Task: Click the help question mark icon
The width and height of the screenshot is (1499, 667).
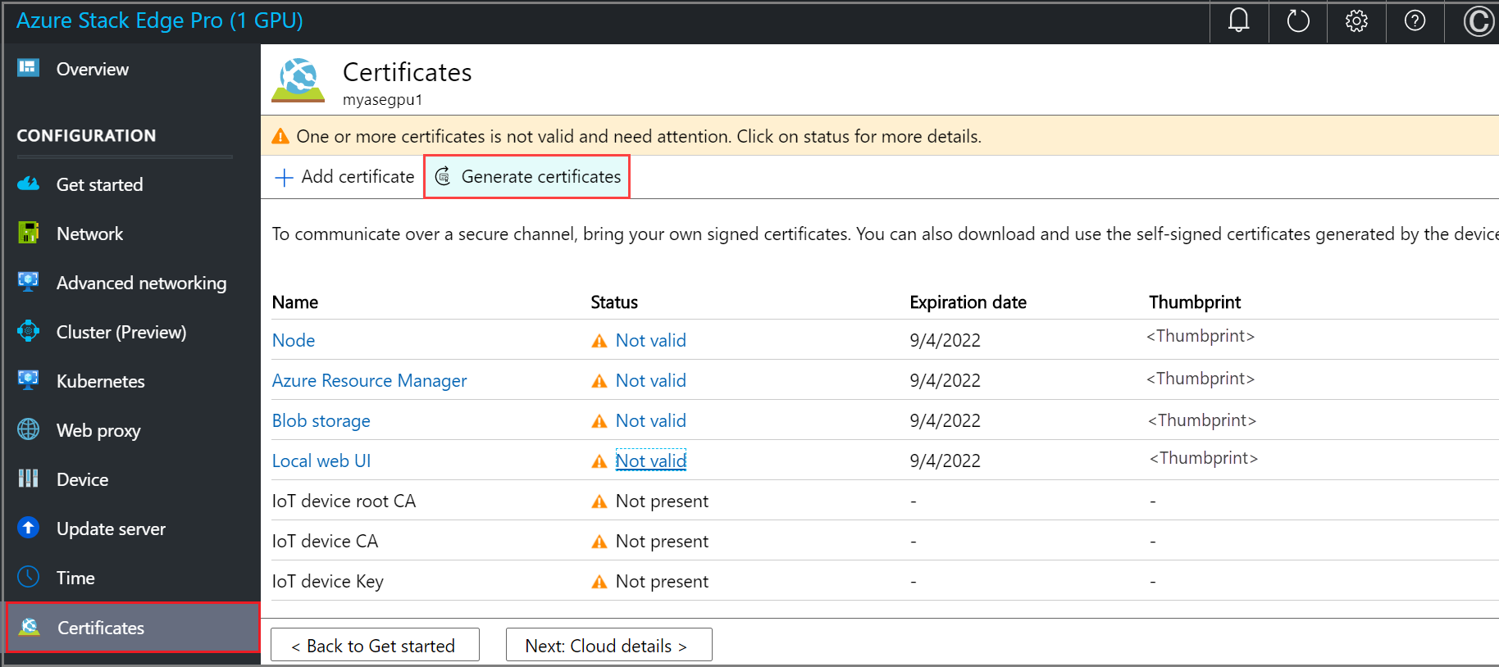Action: [1415, 20]
